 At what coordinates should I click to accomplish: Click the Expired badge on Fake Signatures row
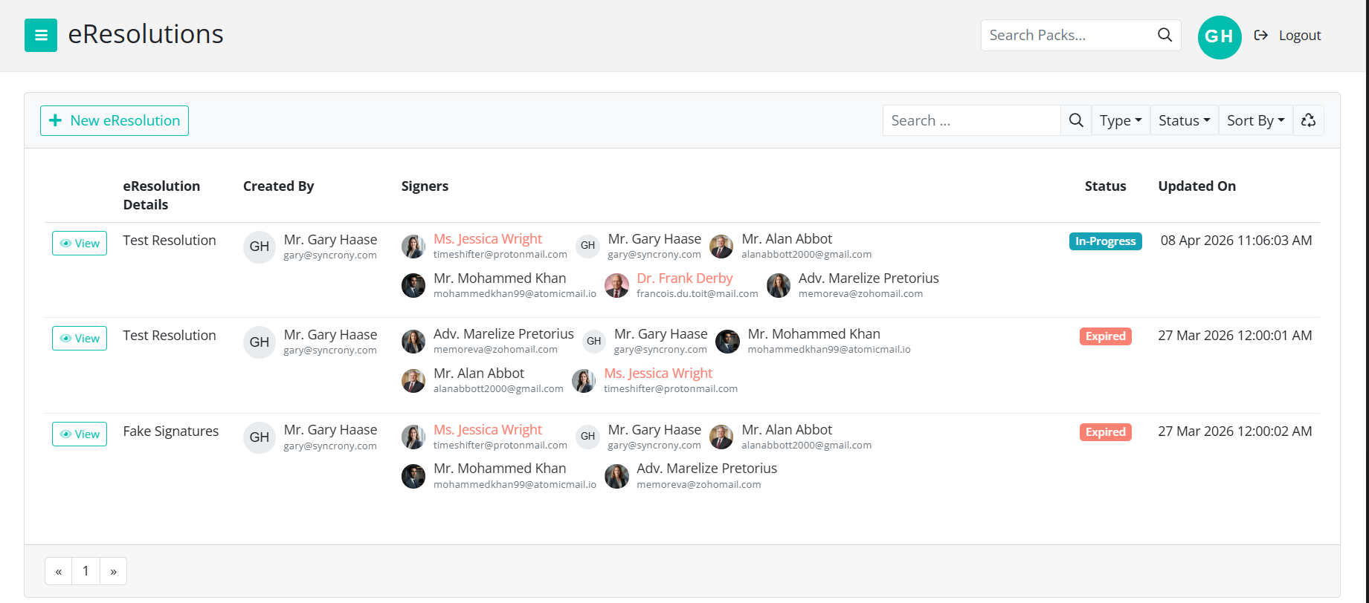tap(1106, 431)
